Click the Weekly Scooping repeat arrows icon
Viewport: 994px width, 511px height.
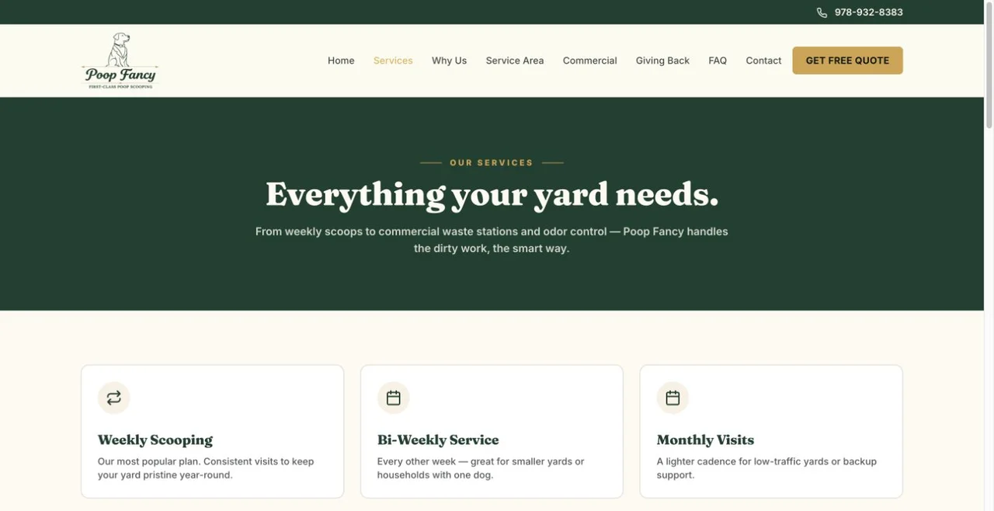pyautogui.click(x=113, y=398)
